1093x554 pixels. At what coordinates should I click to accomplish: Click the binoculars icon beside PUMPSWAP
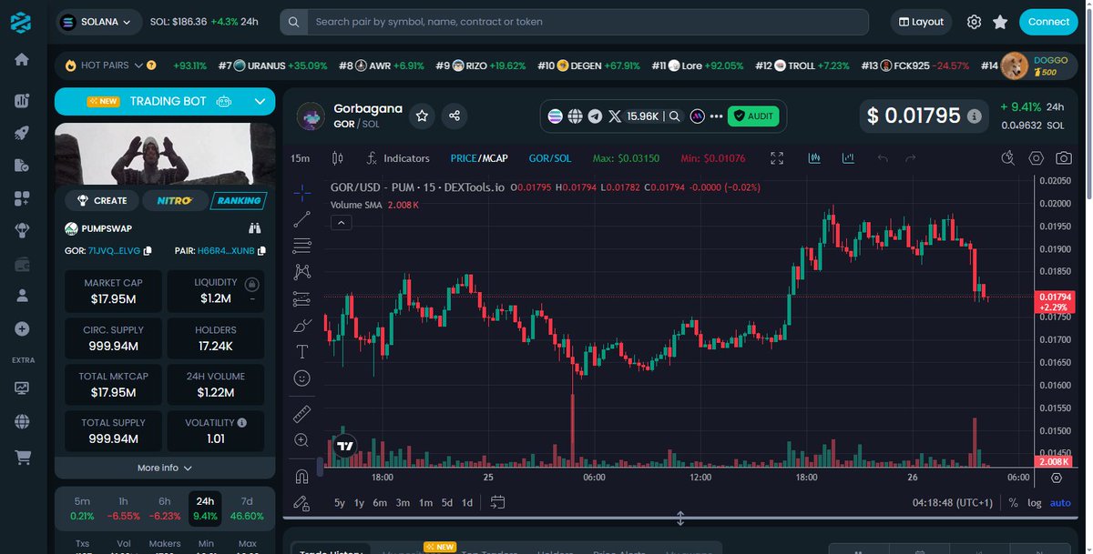255,228
